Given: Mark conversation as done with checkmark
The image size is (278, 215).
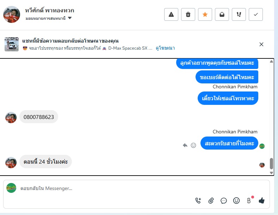Looking at the screenshot, I should pyautogui.click(x=256, y=14).
